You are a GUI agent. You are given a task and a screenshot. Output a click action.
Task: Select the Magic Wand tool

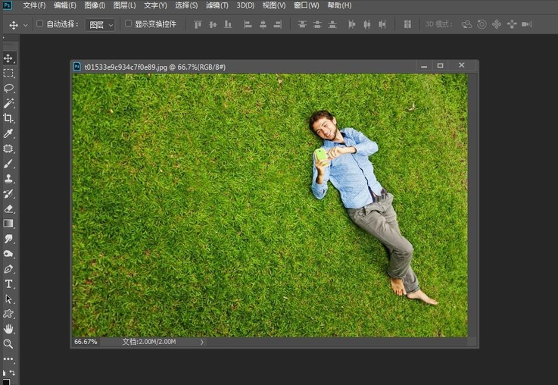[8, 103]
